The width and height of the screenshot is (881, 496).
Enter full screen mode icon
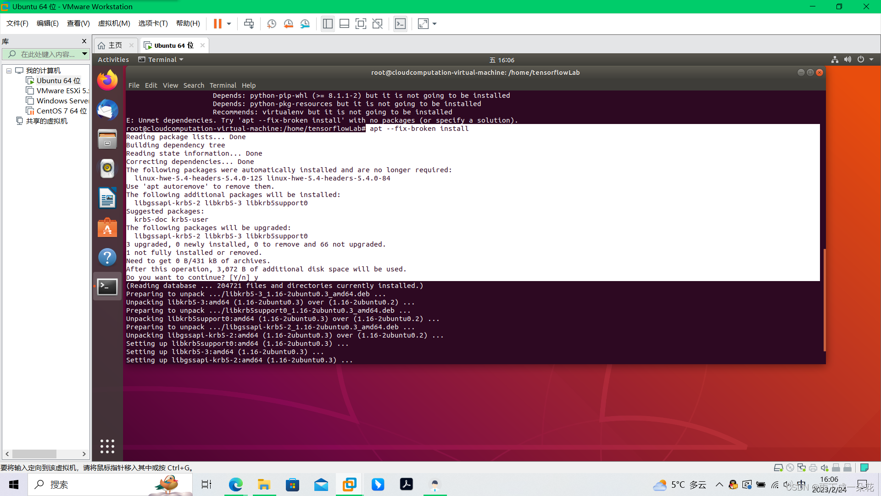coord(361,24)
